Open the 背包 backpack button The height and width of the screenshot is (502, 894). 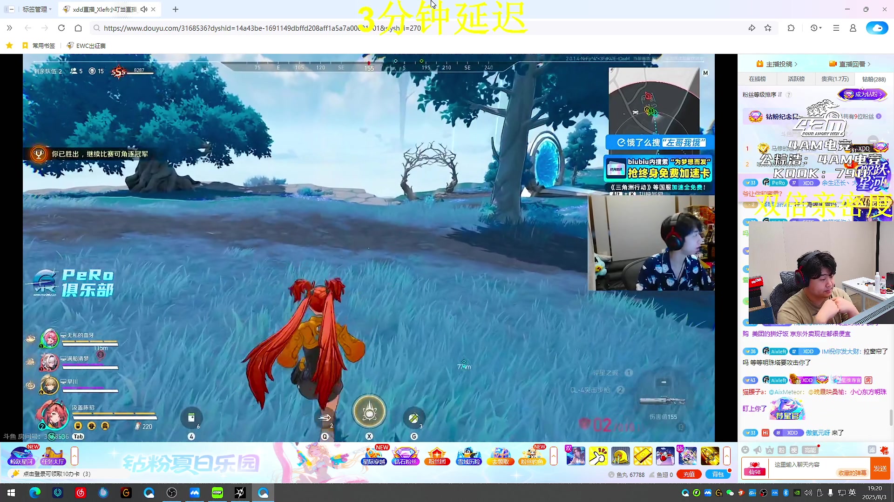tap(718, 475)
